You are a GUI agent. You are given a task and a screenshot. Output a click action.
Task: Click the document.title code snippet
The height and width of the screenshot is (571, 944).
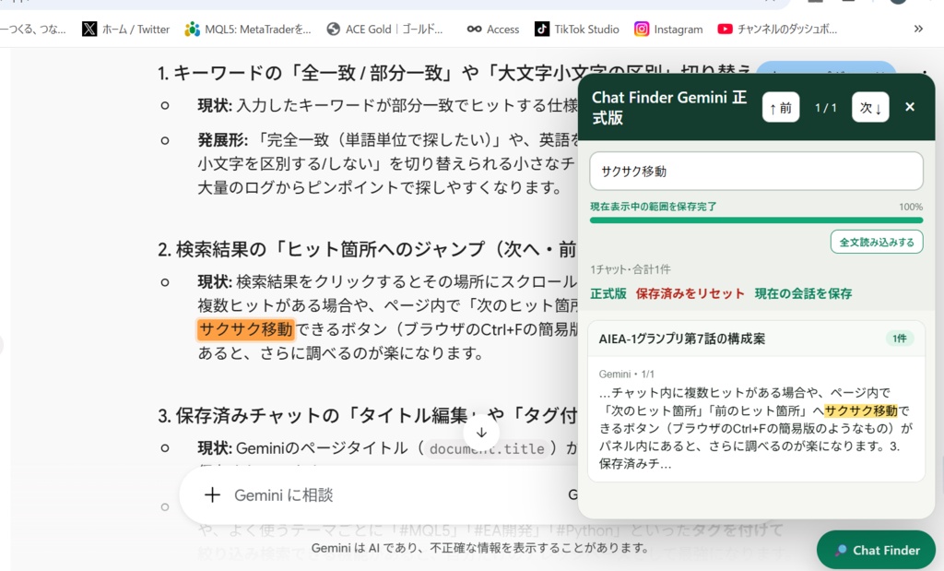[487, 448]
